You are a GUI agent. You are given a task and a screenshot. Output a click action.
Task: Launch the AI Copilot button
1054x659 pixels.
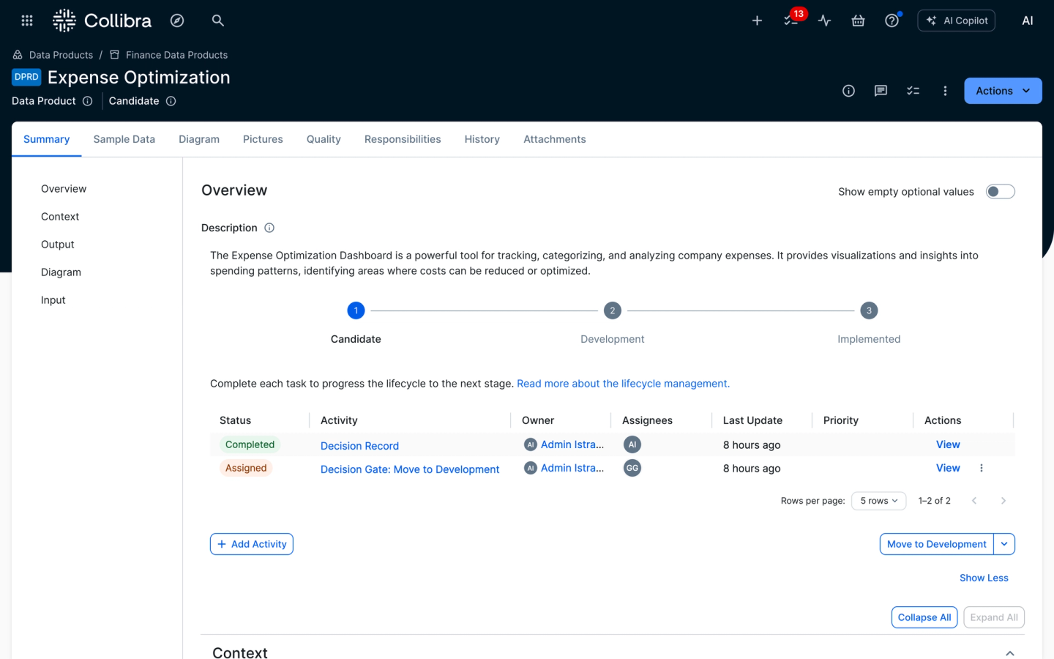(956, 21)
